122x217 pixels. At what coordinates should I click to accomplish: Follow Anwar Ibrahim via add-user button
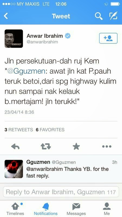pyautogui.click(x=108, y=38)
